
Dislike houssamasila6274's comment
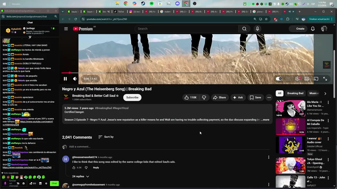click(86, 167)
